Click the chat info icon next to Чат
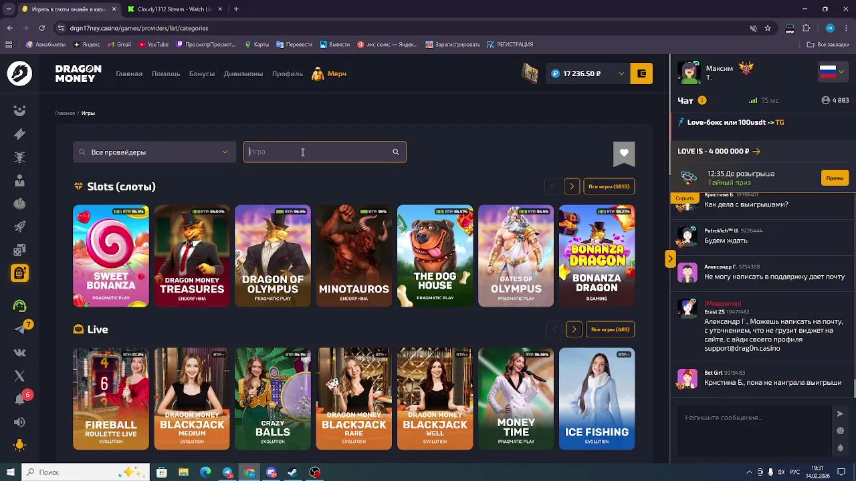 702,101
